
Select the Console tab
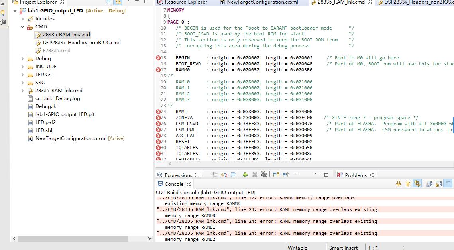(x=174, y=184)
